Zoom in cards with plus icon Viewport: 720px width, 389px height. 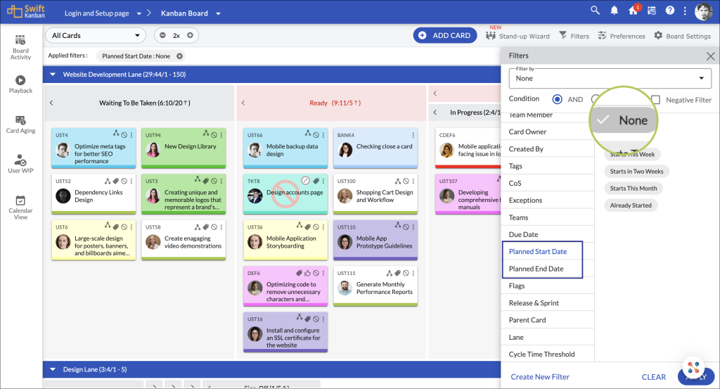click(x=190, y=35)
